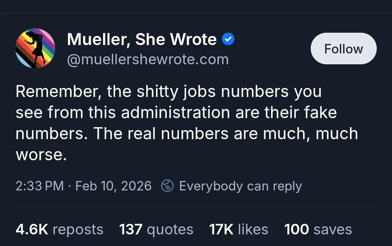392x246 pixels.
Task: Click the final word "worse." in post
Action: pyautogui.click(x=41, y=154)
